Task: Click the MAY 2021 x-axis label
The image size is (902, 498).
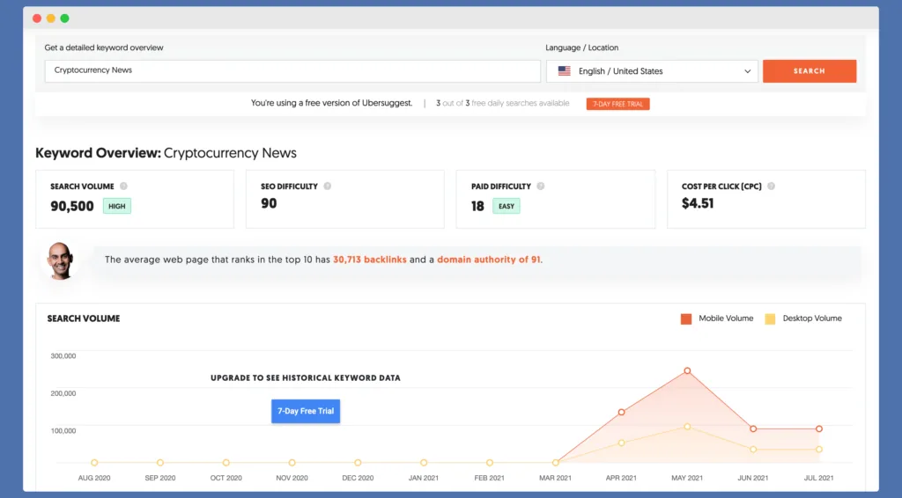Action: (687, 478)
